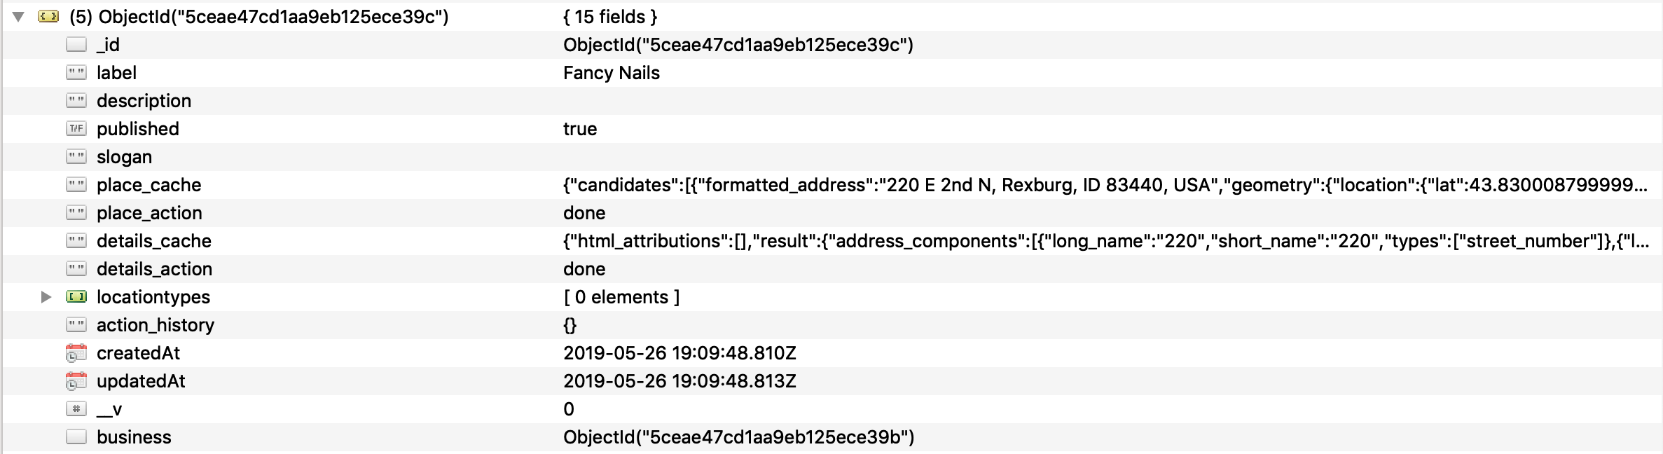
Task: Click the object icon beside _id
Action: coord(77,44)
